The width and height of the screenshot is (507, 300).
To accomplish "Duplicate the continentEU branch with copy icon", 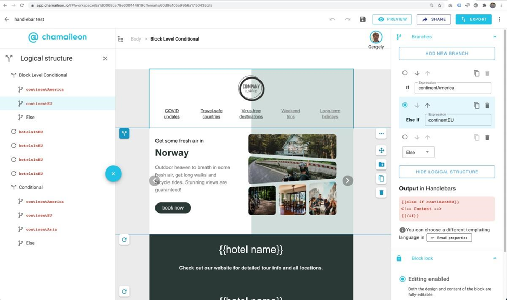I will click(476, 106).
